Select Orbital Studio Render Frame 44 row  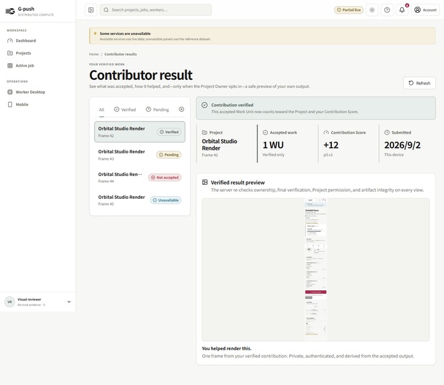coord(140,177)
